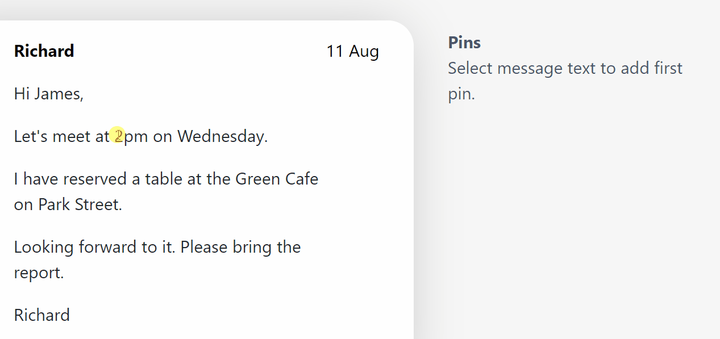Click the word Wednesday in the message
The image size is (720, 339).
[222, 136]
